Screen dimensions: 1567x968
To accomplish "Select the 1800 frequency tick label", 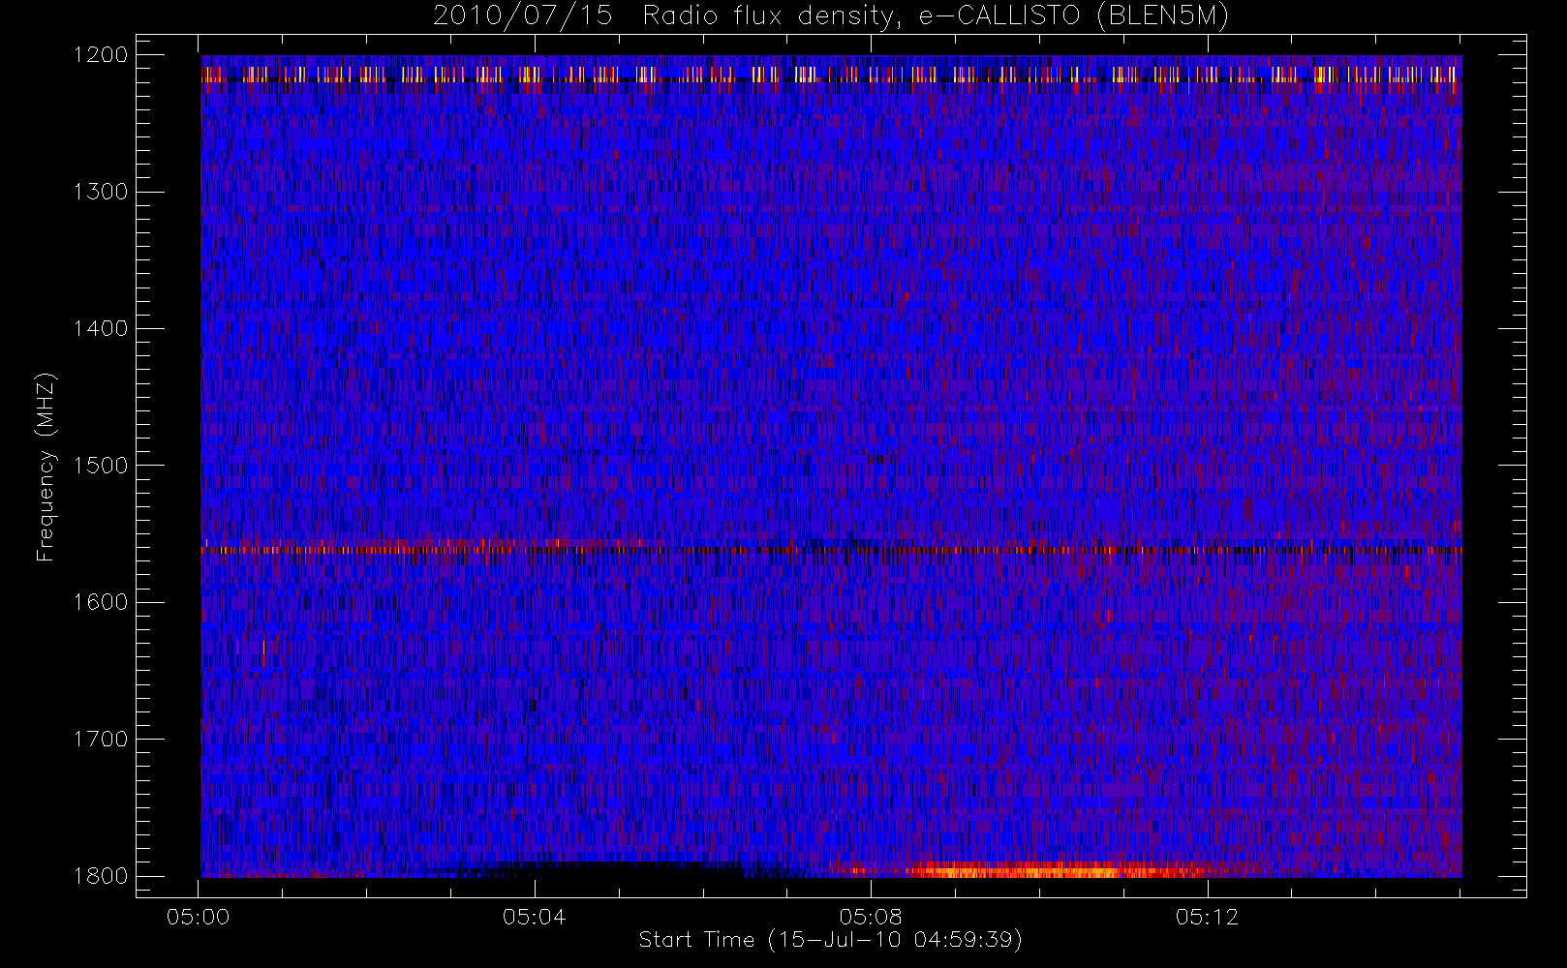I will tap(101, 876).
